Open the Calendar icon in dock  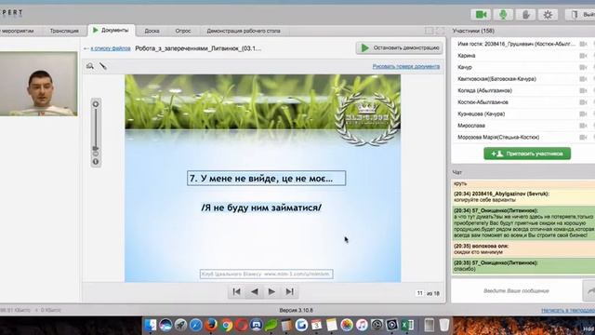[x=316, y=325]
